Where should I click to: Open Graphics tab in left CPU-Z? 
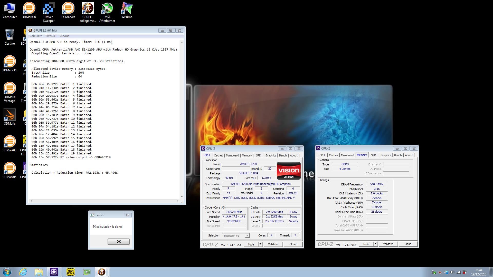tap(271, 155)
